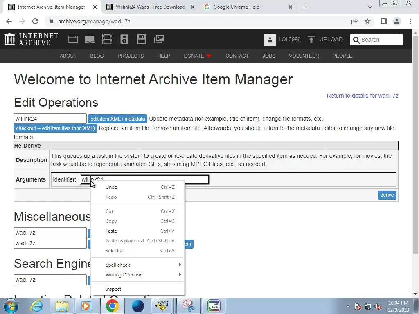
Task: Click the upload arrow icon
Action: [311, 40]
